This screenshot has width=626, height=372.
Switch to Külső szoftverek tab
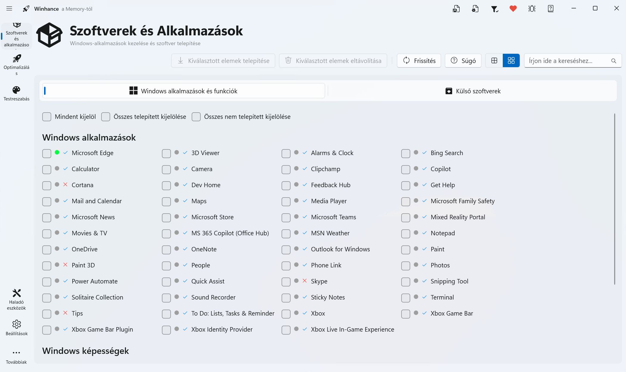(472, 91)
